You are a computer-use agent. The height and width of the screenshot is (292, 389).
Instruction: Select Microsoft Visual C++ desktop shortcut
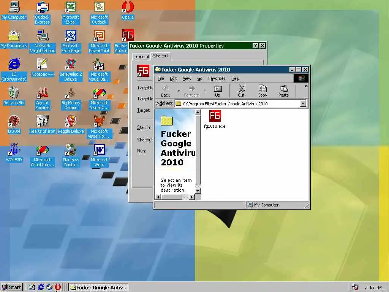99,98
